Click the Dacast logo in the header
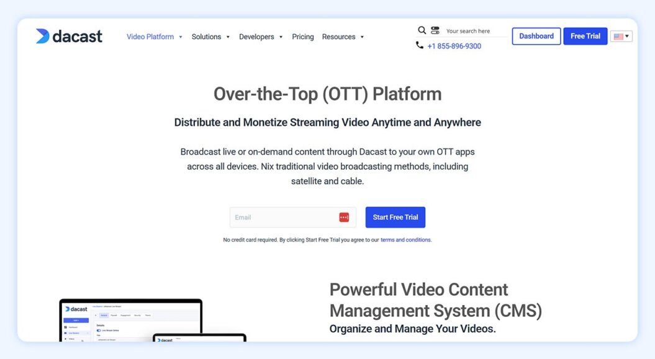 coord(68,36)
